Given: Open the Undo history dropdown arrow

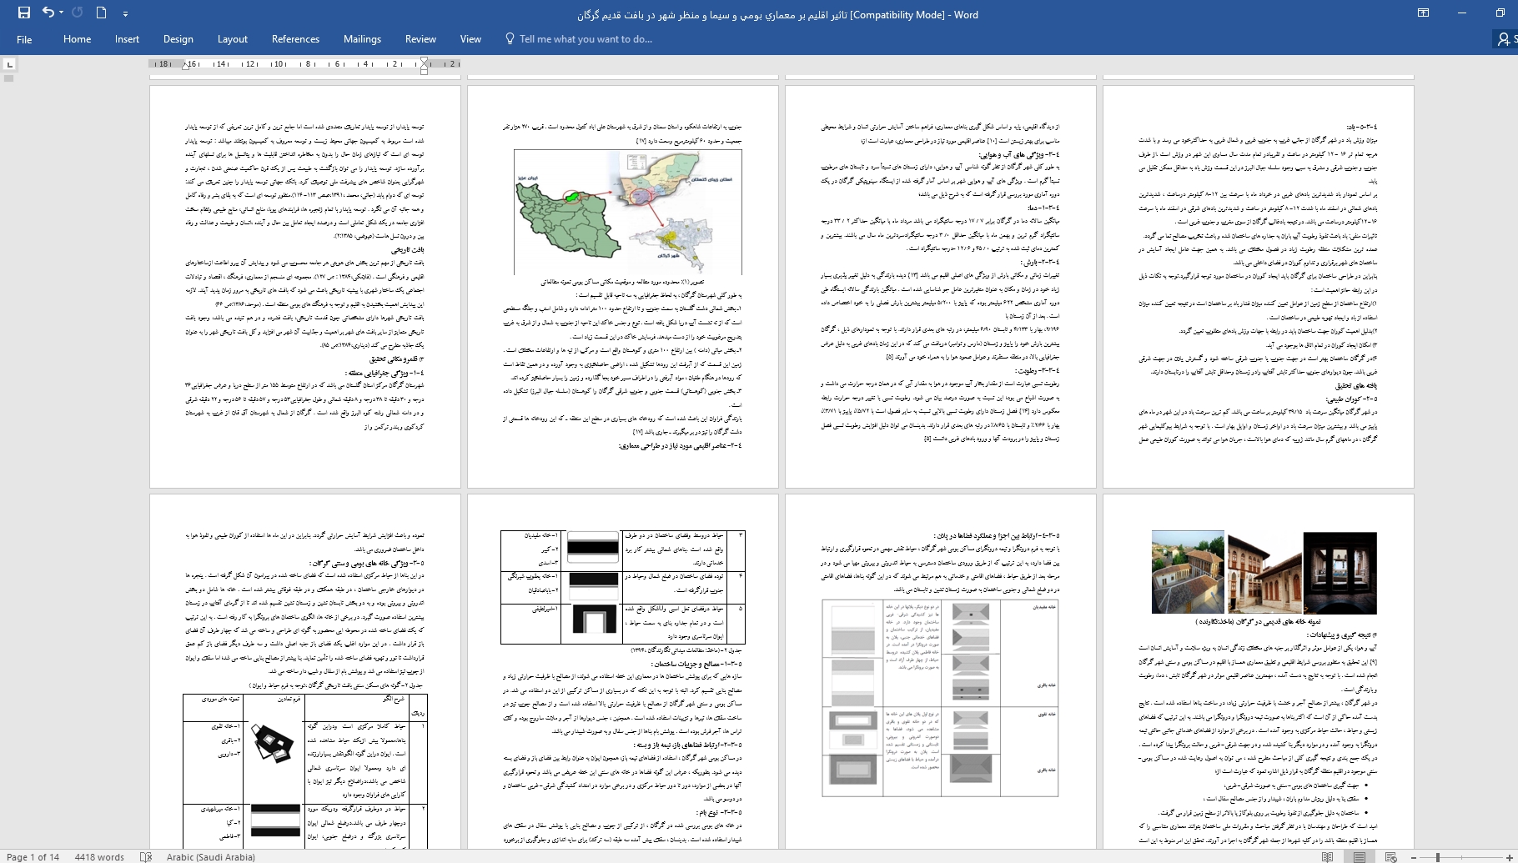Looking at the screenshot, I should point(62,13).
